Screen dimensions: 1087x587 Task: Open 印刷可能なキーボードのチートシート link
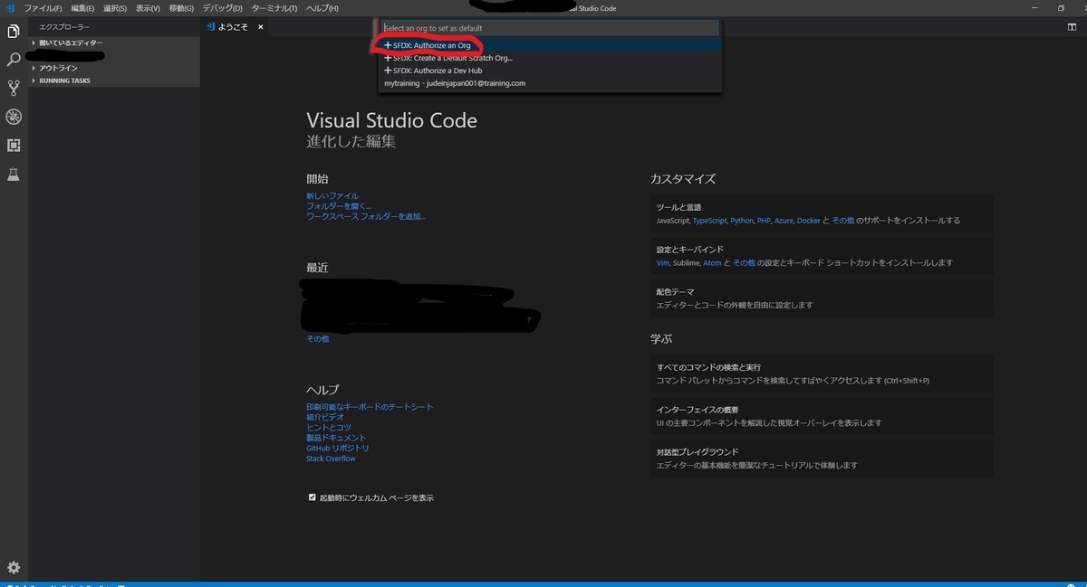click(x=370, y=407)
